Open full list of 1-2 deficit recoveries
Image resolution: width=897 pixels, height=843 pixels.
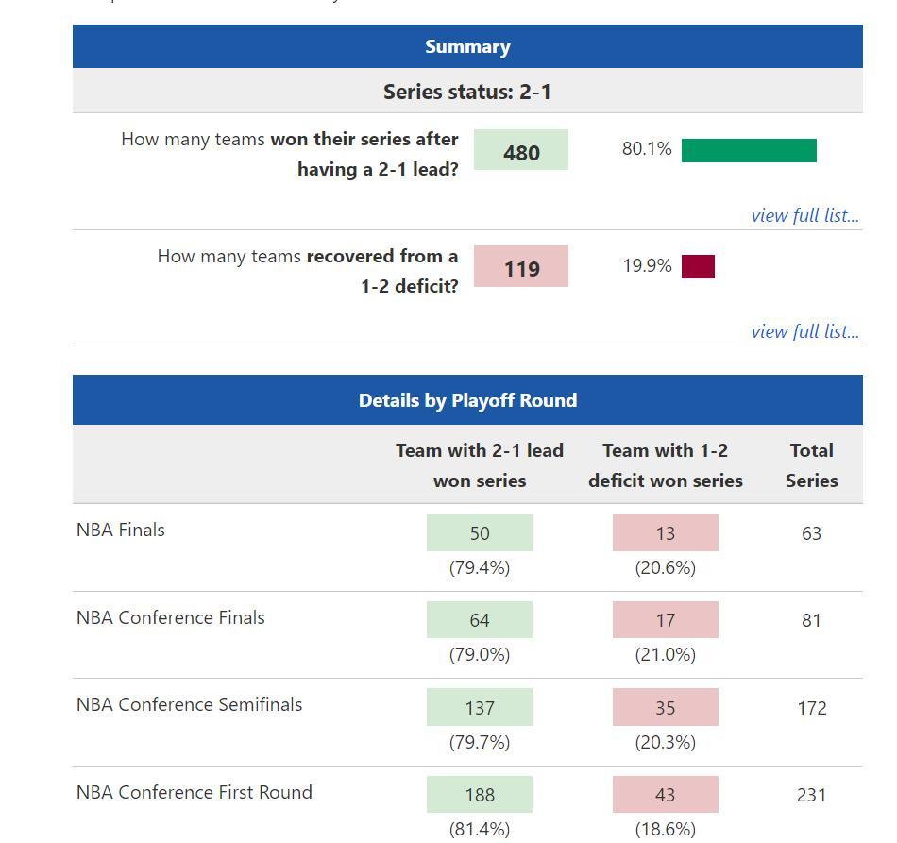point(804,331)
